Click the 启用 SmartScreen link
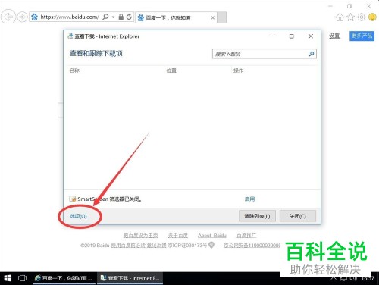The image size is (379, 285). tap(249, 199)
